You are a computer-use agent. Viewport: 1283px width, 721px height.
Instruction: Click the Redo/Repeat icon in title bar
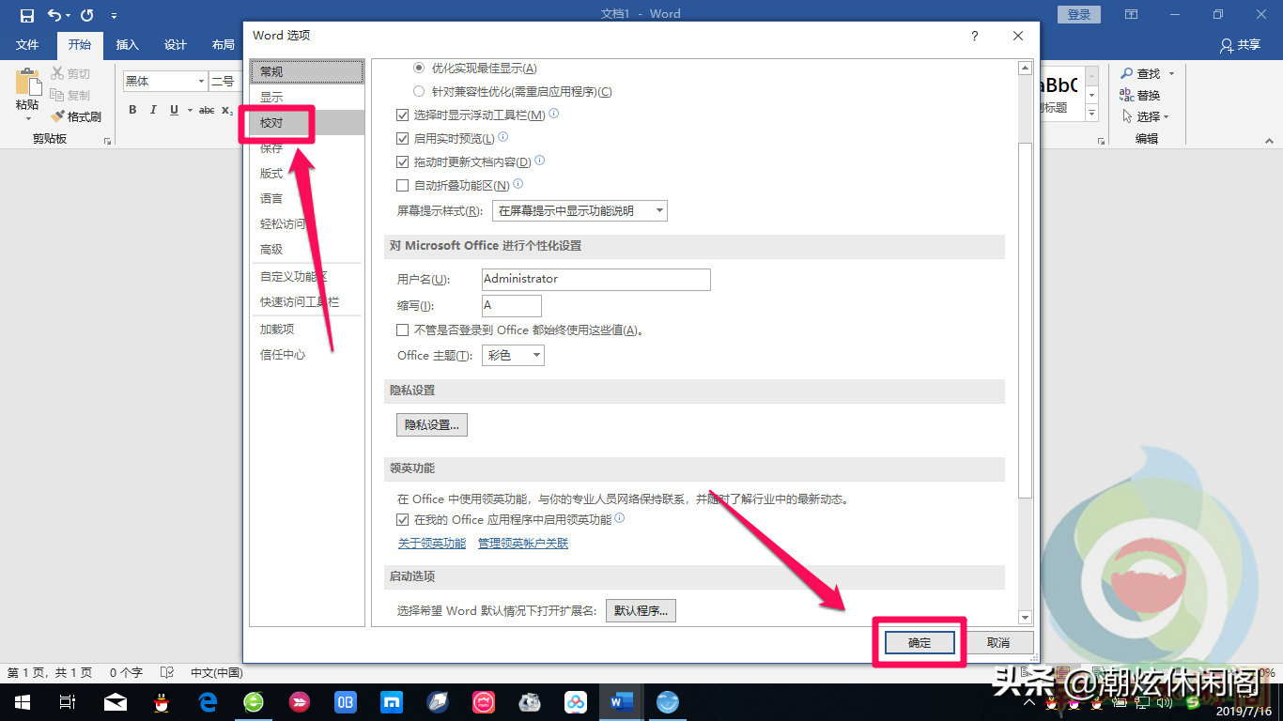point(87,15)
